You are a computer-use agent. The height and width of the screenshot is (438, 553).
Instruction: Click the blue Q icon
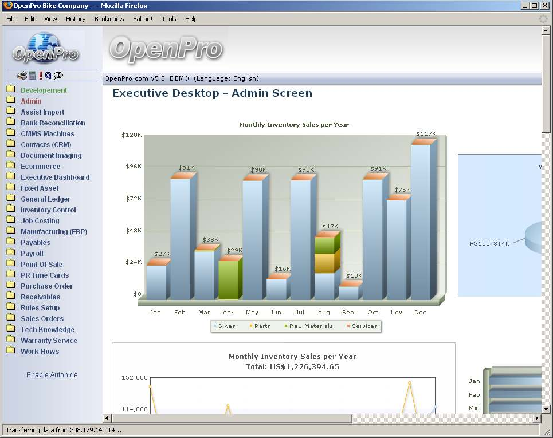[x=48, y=76]
